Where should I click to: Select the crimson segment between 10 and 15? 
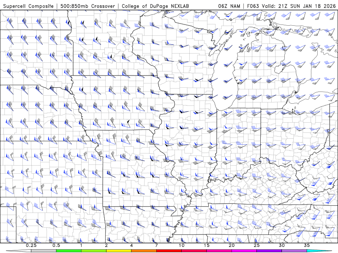click(194, 251)
